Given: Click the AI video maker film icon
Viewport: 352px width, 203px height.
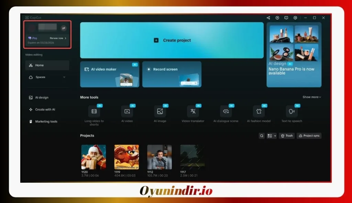Looking at the screenshot, I should click(87, 69).
